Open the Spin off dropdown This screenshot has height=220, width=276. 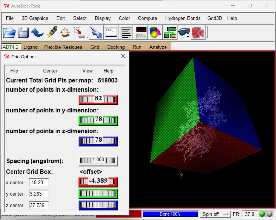click(x=215, y=214)
